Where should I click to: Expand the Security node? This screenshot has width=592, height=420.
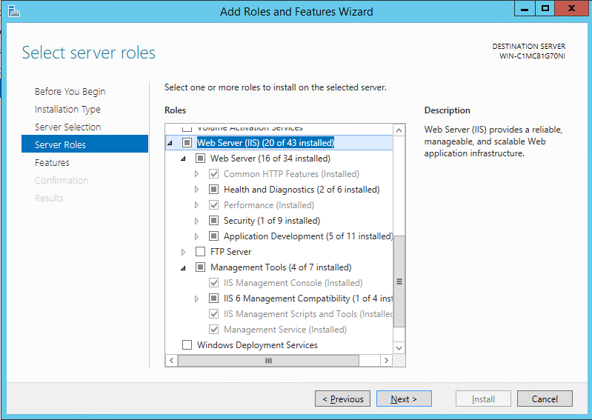[x=196, y=221]
